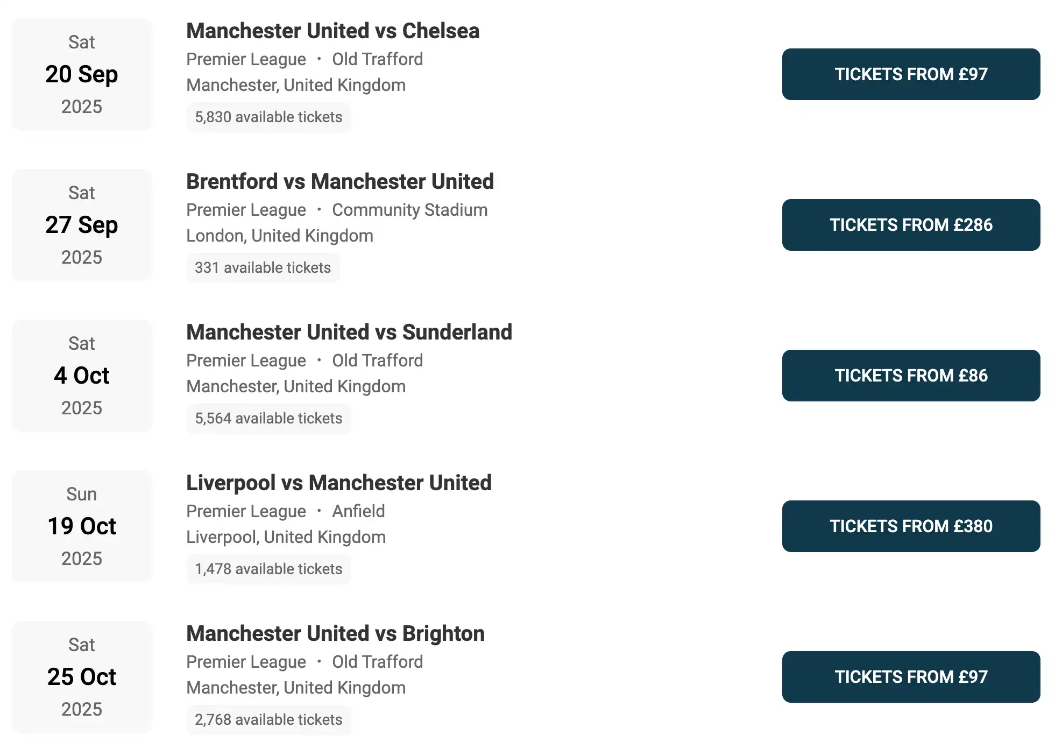The height and width of the screenshot is (756, 1062).
Task: Open Brentford vs Manchester United match page
Action: coord(339,181)
